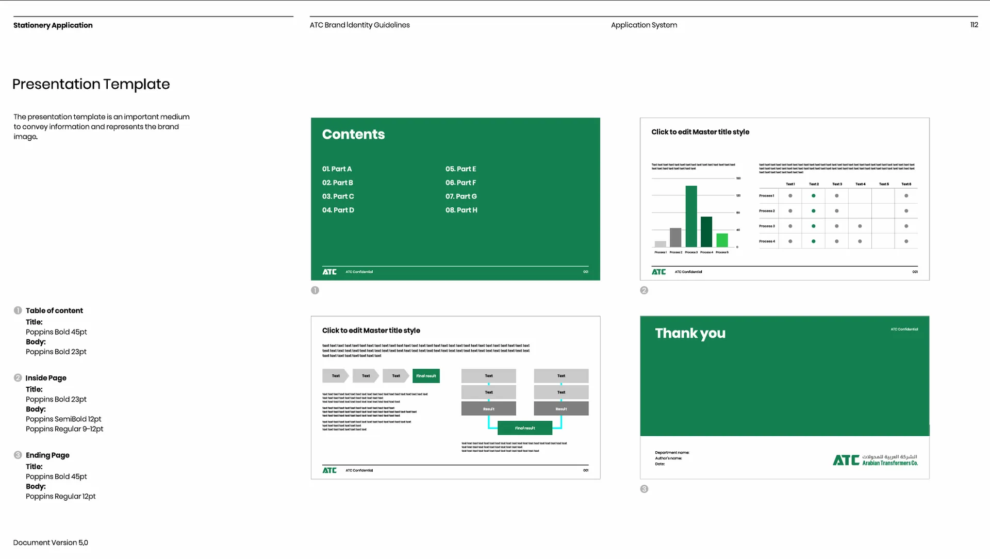Click the tallest green bar in chart
Screen dimensions: 990x559
point(691,217)
